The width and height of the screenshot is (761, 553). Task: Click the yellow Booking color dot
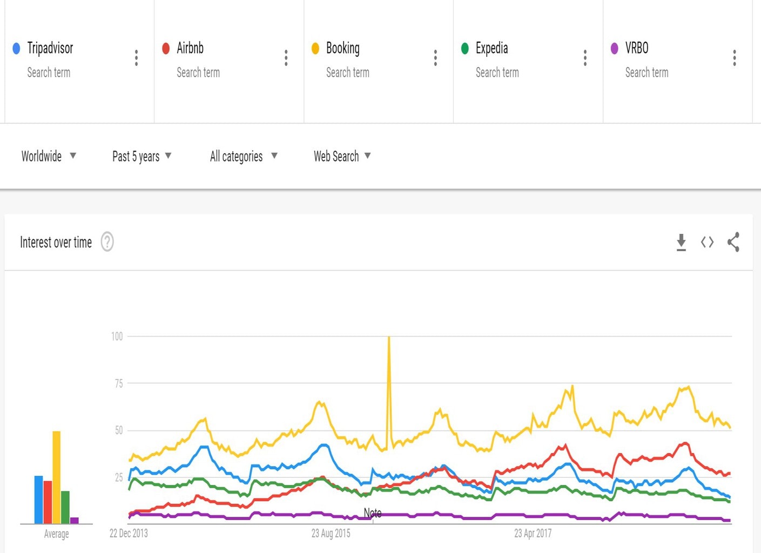click(315, 49)
